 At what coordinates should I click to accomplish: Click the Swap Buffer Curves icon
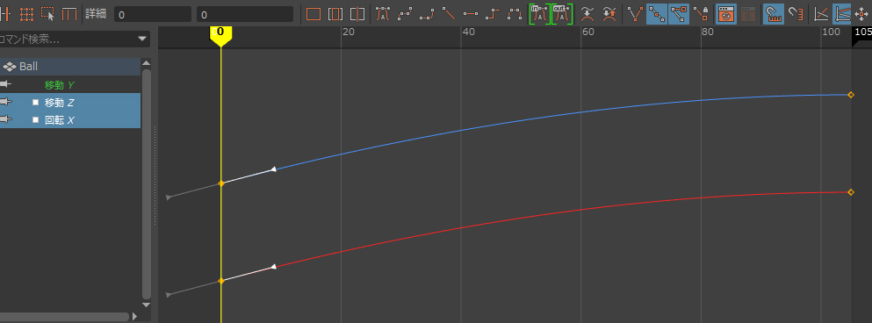pyautogui.click(x=609, y=14)
